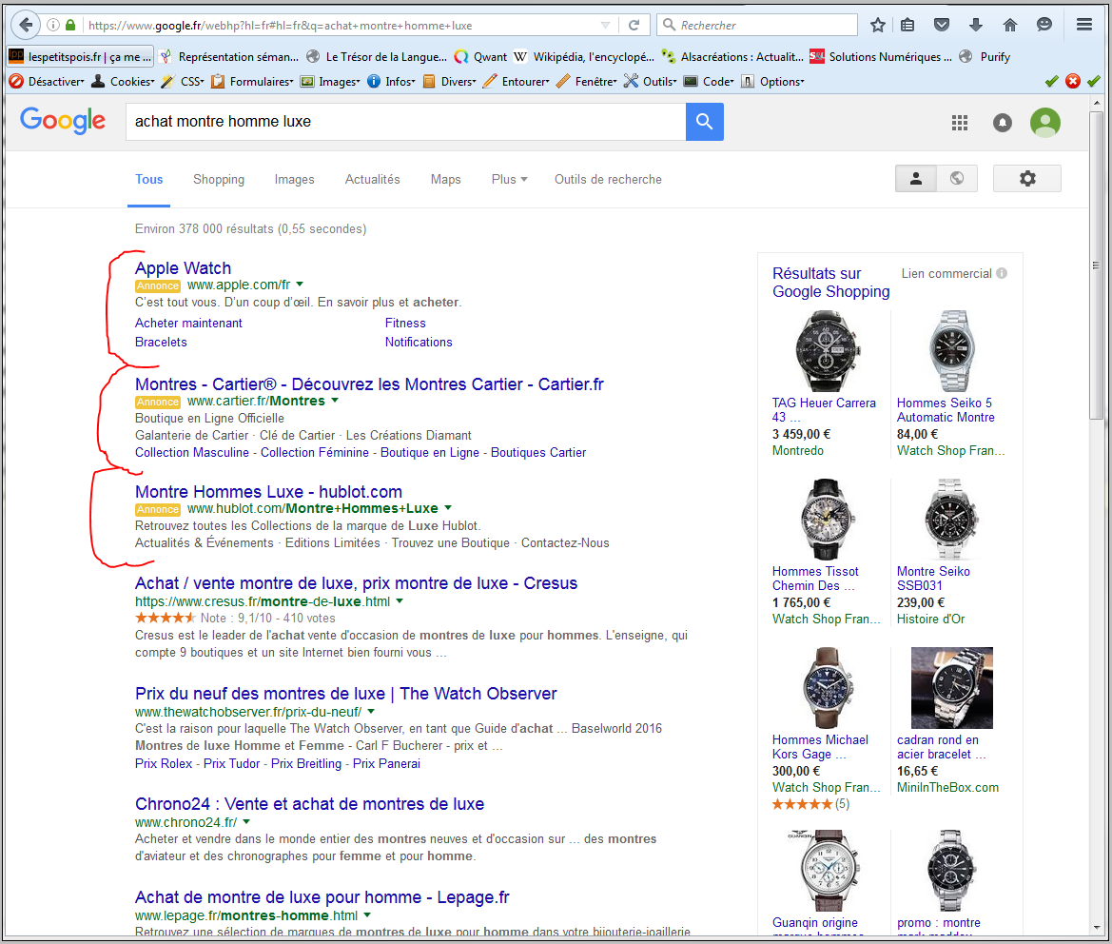Viewport: 1112px width, 944px height.
Task: Click the Google logo
Action: coord(63,121)
